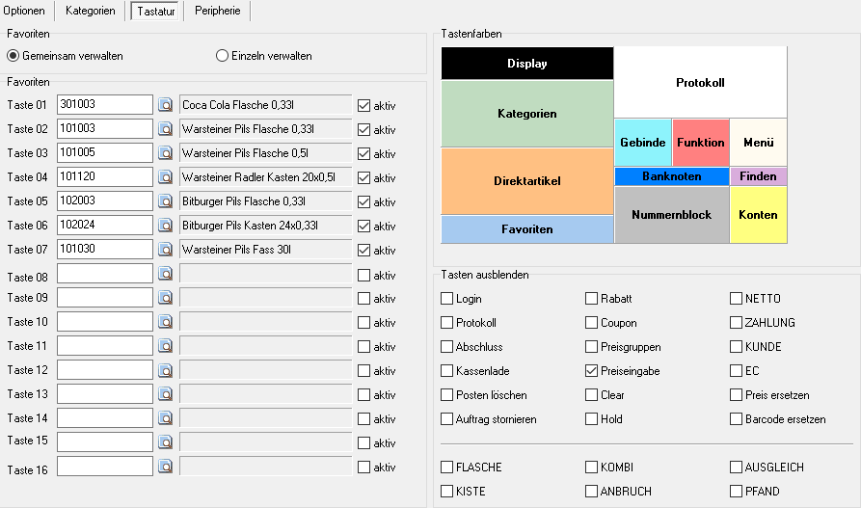Open article search for Taste 11
The height and width of the screenshot is (508, 861).
pyautogui.click(x=165, y=346)
